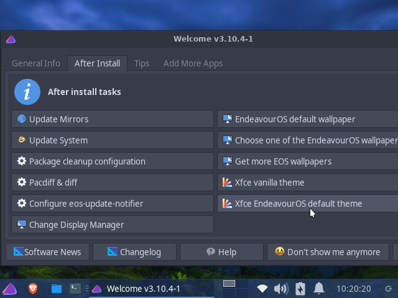Open Software News
The height and width of the screenshot is (298, 398).
point(47,252)
